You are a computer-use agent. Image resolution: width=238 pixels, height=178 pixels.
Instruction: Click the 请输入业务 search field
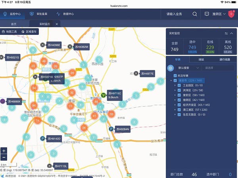coord(175,14)
